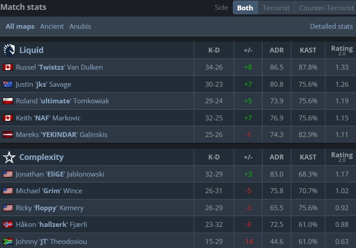This screenshot has height=248, width=356.
Task: Show stats for All maps
Action: [20, 27]
